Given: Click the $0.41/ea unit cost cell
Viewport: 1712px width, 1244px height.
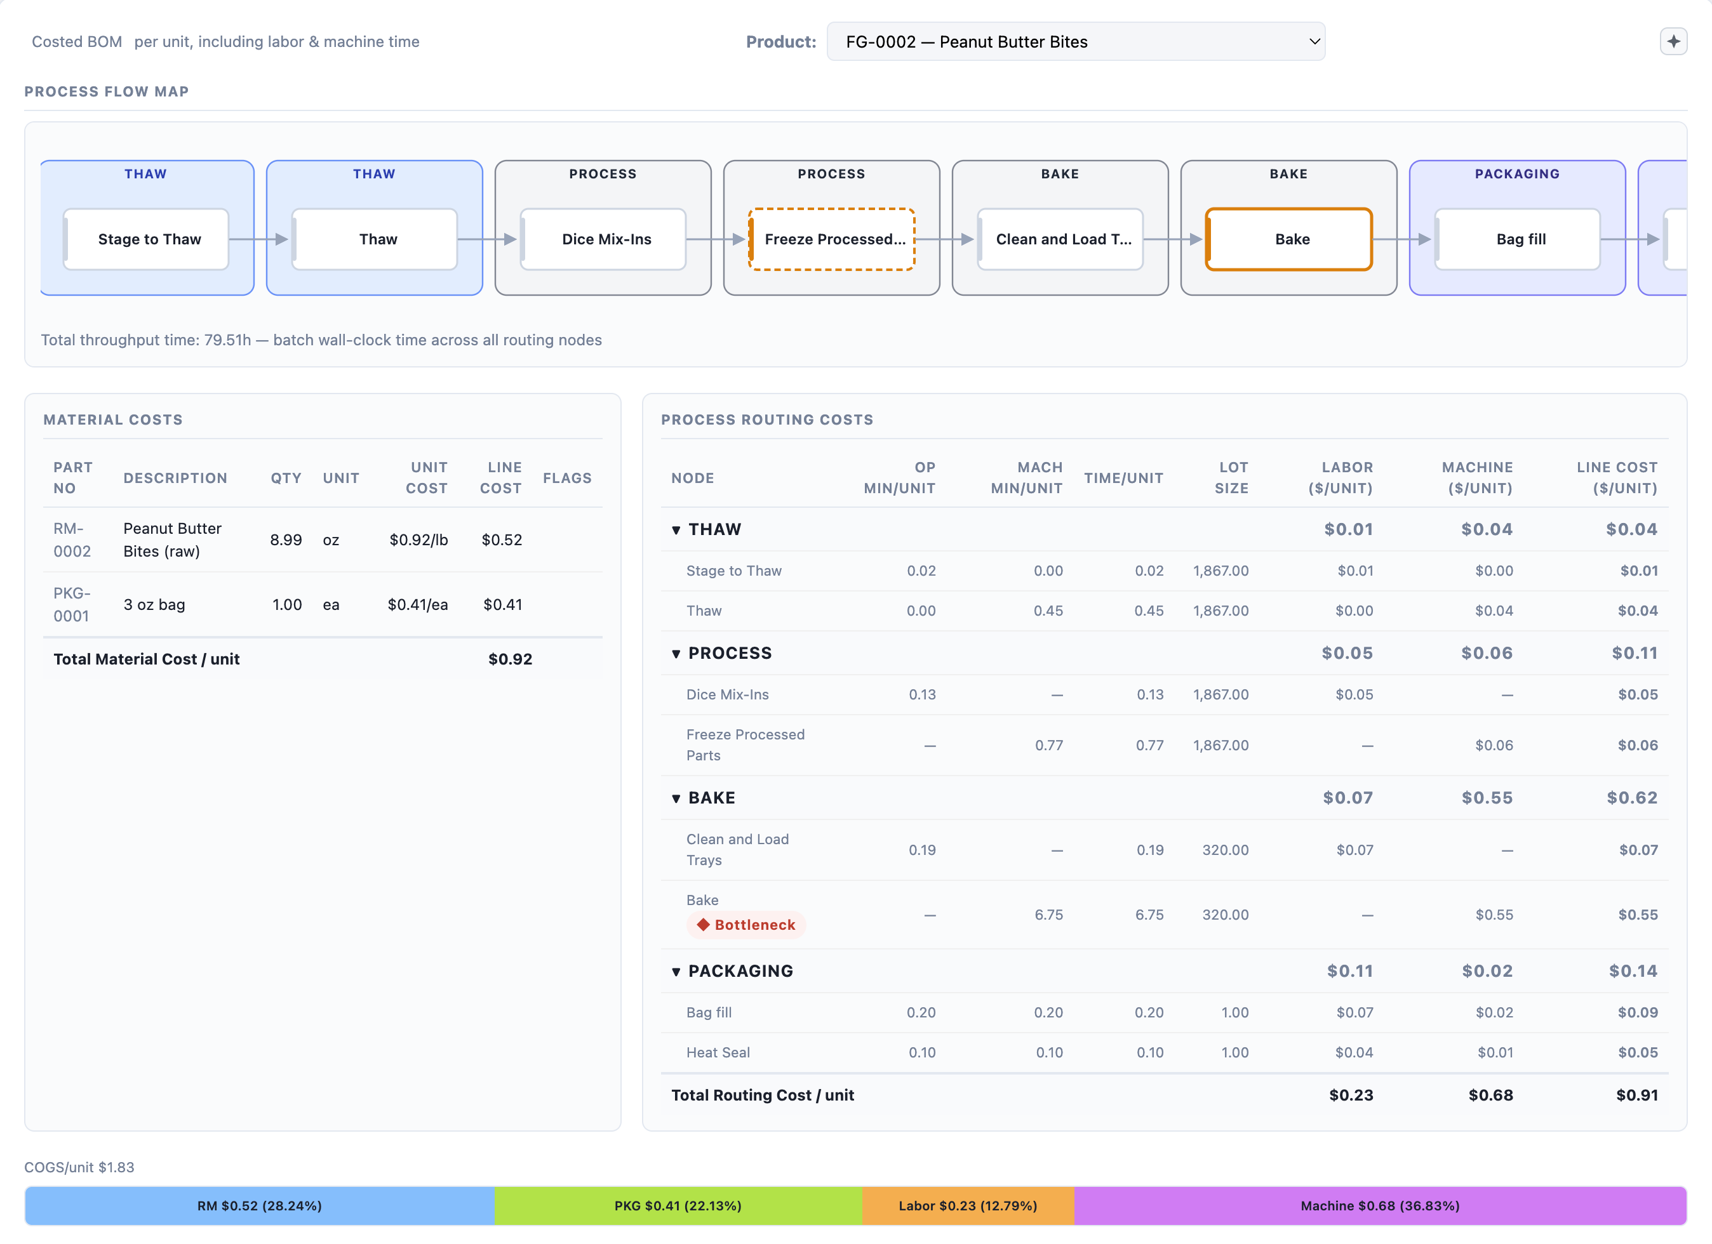Looking at the screenshot, I should [x=417, y=605].
